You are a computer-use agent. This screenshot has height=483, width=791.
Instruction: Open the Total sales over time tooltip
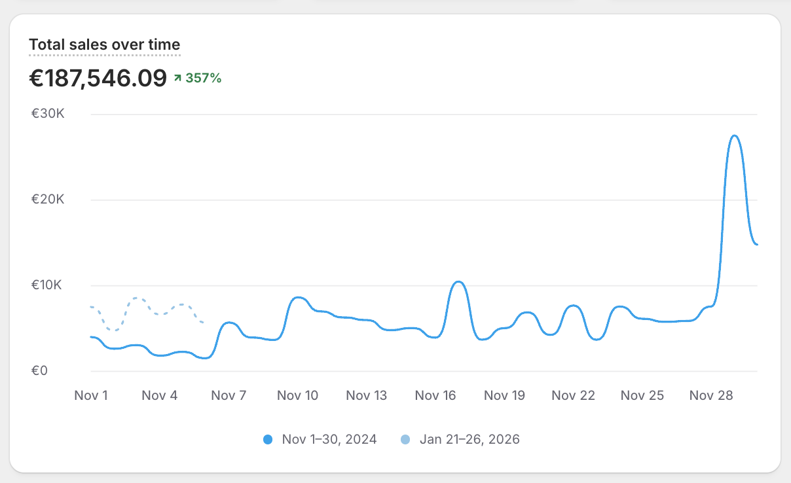click(104, 45)
